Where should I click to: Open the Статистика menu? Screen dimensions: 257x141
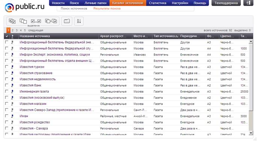click(157, 3)
